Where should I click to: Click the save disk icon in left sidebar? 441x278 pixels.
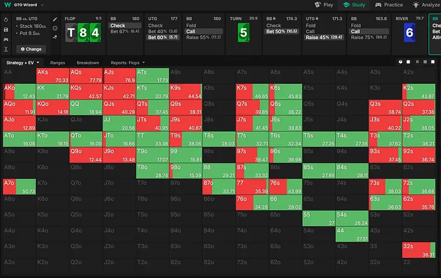tap(6, 29)
